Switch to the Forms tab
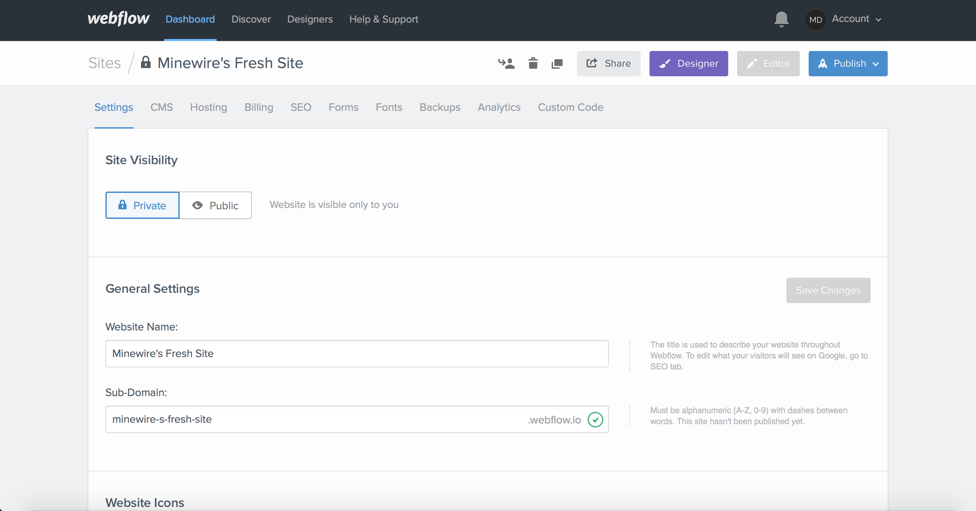976x511 pixels. click(x=343, y=107)
